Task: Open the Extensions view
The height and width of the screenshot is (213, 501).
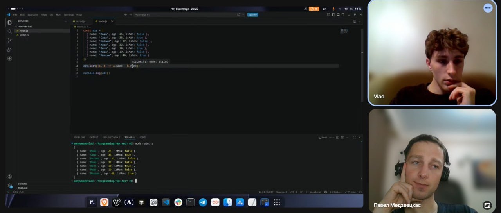Action: [x=9, y=58]
